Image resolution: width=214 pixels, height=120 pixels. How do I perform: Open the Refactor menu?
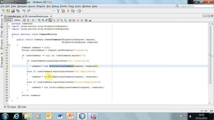[41, 6]
